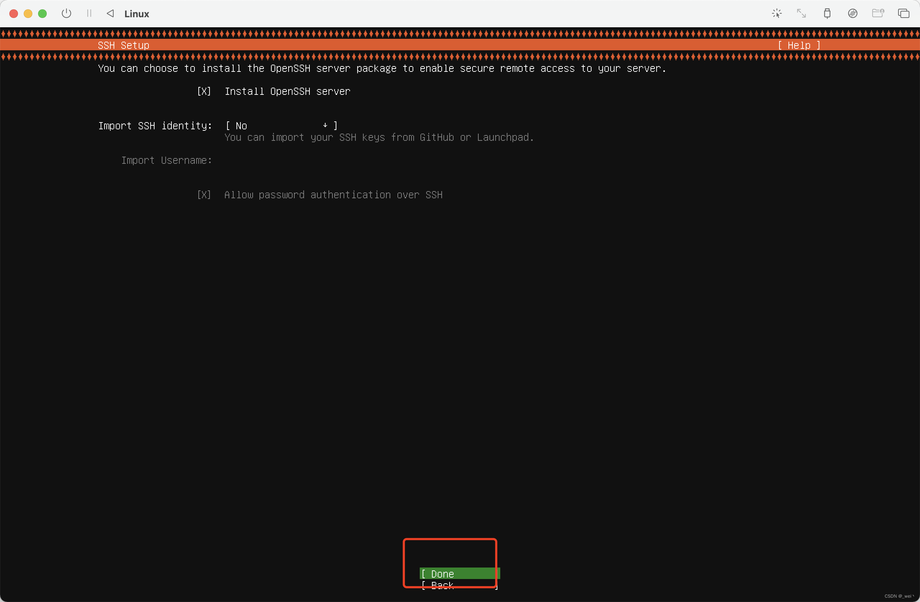Image resolution: width=920 pixels, height=602 pixels.
Task: Pause the virtual machine
Action: 89,14
